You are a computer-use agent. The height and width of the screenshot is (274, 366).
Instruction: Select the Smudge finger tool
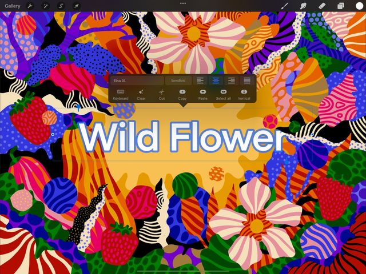click(303, 6)
